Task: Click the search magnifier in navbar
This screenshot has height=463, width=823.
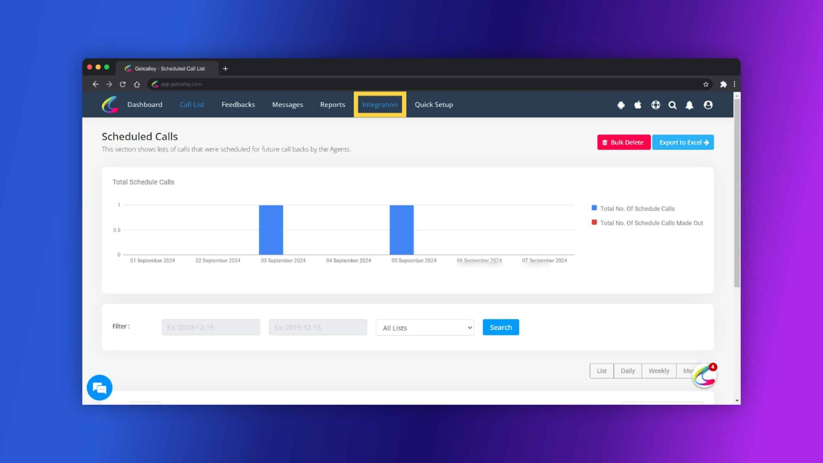Action: click(673, 105)
